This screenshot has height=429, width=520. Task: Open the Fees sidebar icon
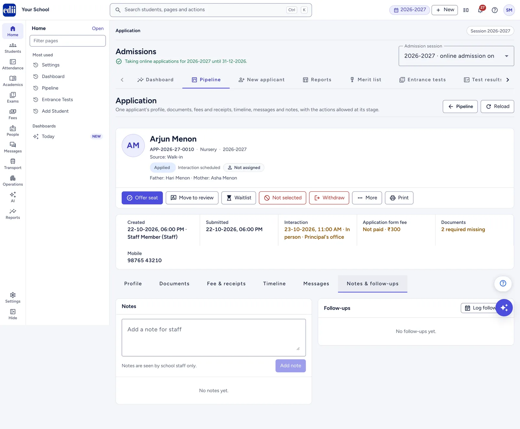point(13,114)
